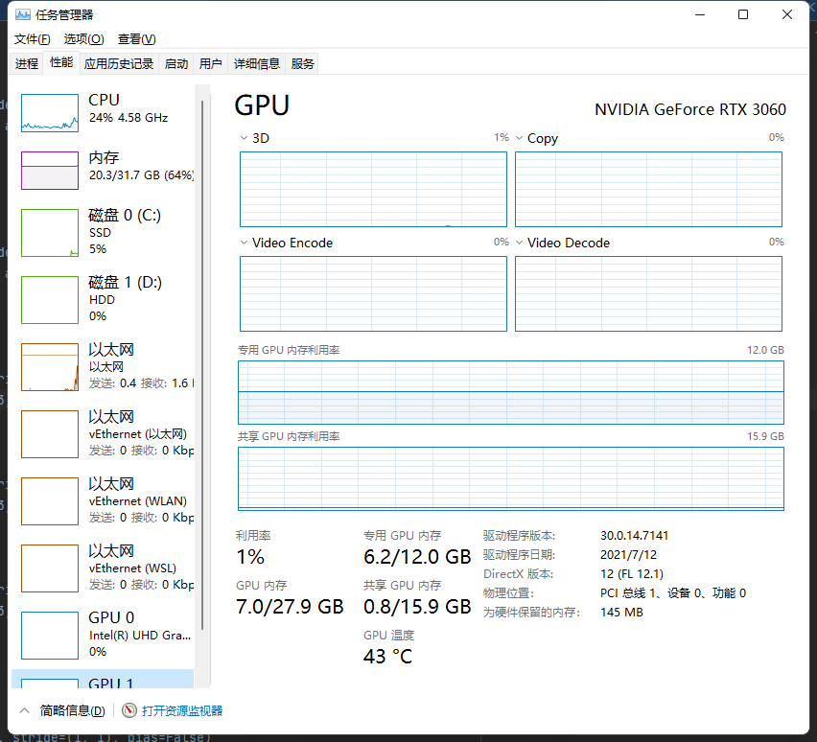Select the memory usage graph thumbnail
Screen dimensions: 817x742
click(x=50, y=171)
